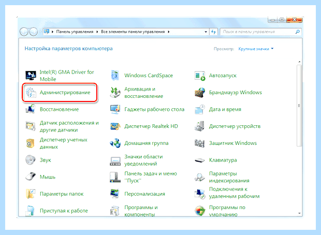Open the Мышь link text

coord(48,177)
